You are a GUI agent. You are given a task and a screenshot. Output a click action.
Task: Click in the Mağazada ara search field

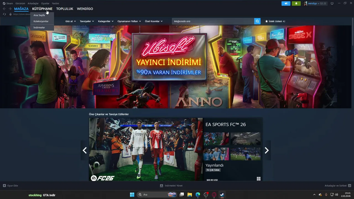click(x=213, y=21)
